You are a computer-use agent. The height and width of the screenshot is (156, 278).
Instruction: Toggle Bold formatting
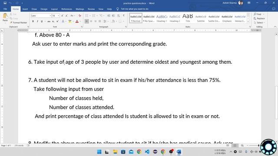click(33, 21)
